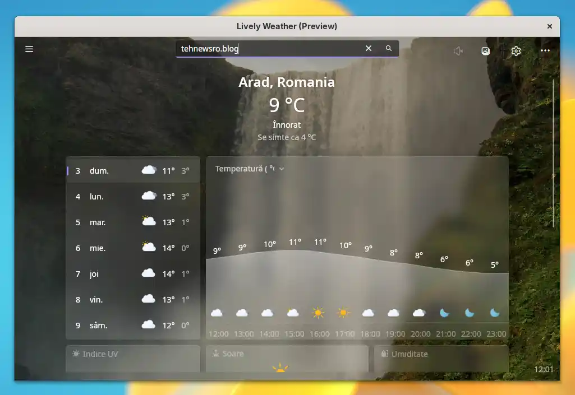Select the forecast for 3 dum.
Image resolution: width=575 pixels, height=395 pixels.
tap(133, 171)
